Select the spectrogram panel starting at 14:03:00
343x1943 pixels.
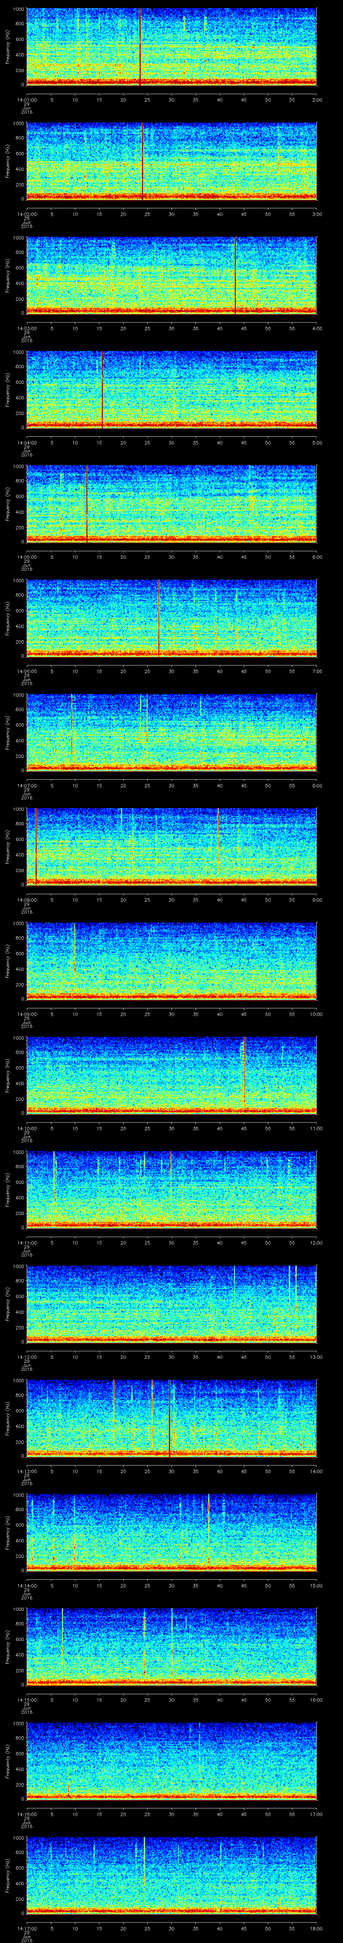172,275
